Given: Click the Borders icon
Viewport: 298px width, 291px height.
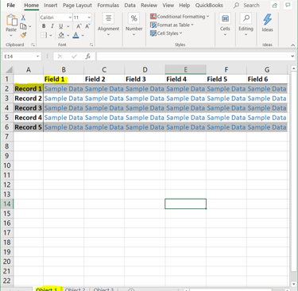Looking at the screenshot, I should coord(44,35).
